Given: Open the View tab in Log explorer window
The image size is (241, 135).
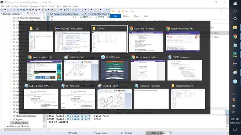Looking at the screenshot, I should 146,16.
